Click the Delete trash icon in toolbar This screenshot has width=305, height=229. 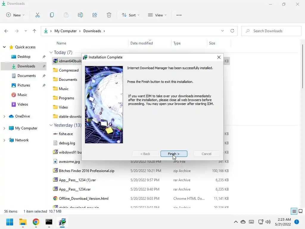[109, 15]
